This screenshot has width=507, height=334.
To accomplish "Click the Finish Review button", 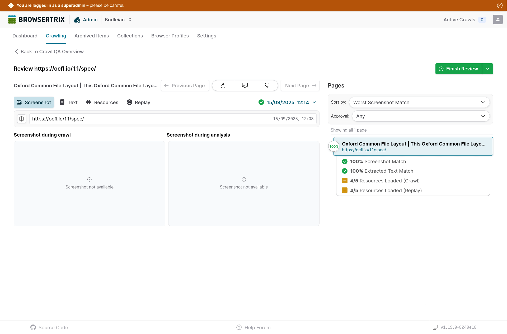I will (x=459, y=69).
